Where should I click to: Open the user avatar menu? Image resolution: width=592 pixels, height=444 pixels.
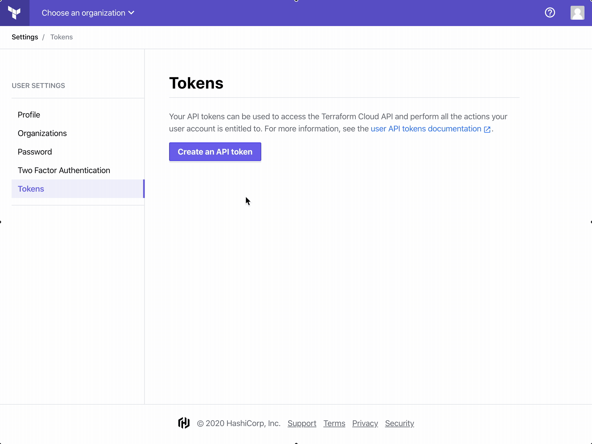coord(577,13)
